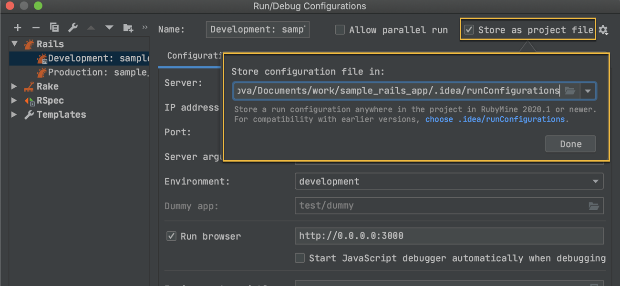Expand the Rake tree node
The height and width of the screenshot is (286, 620).
[14, 87]
